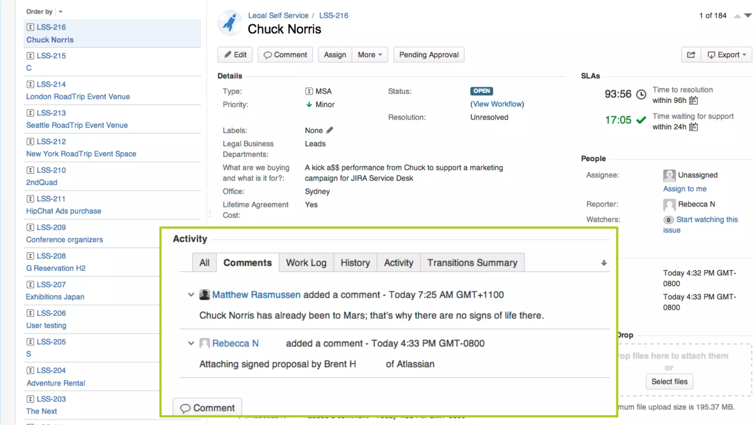The image size is (756, 425).
Task: Click the Assign to me link
Action: pyautogui.click(x=684, y=189)
